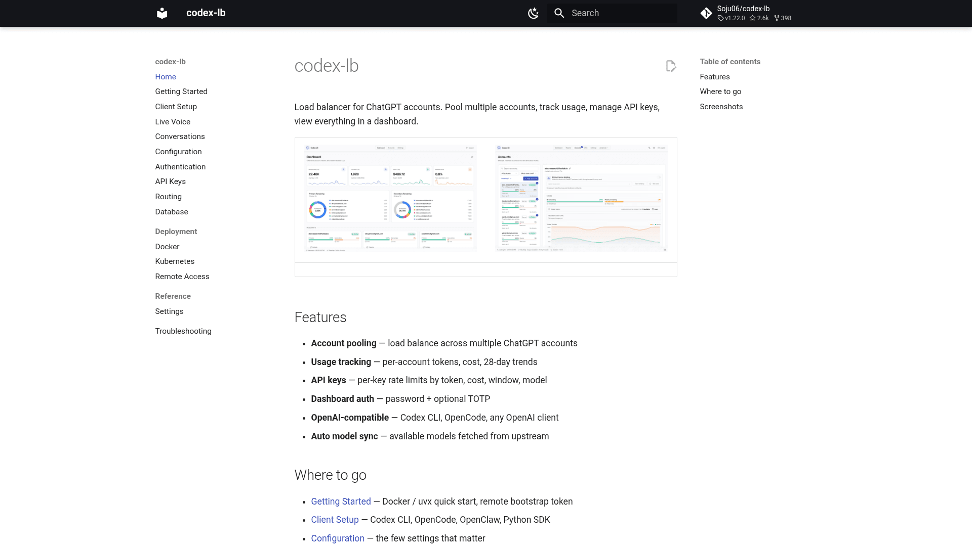Image resolution: width=972 pixels, height=546 pixels.
Task: Open the Accounts screenshot thumbnail
Action: pos(582,198)
